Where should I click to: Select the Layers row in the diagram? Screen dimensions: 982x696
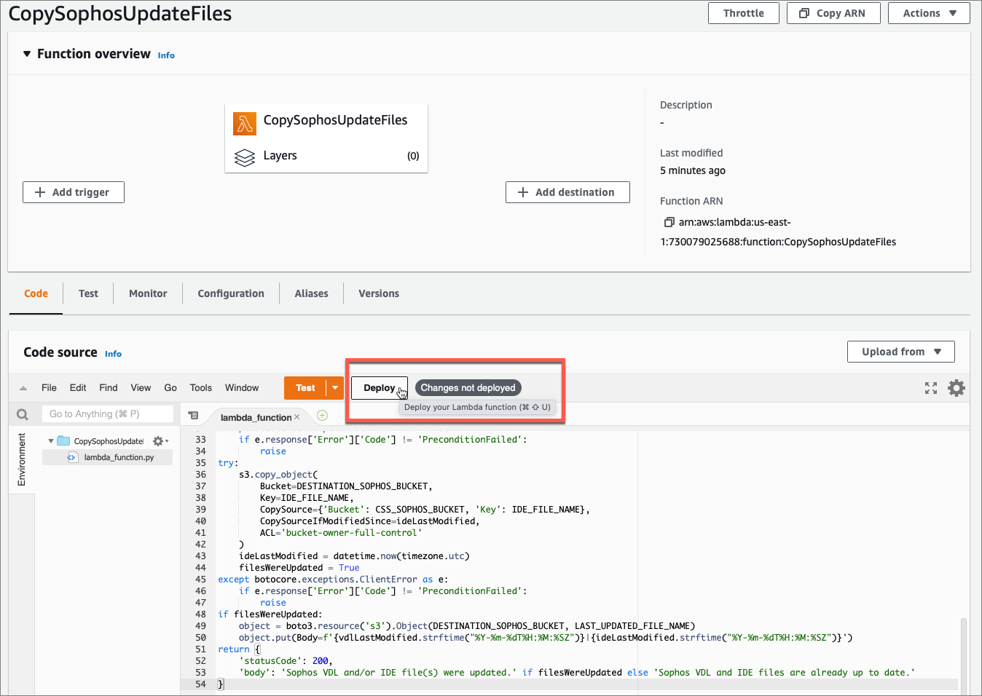(326, 156)
